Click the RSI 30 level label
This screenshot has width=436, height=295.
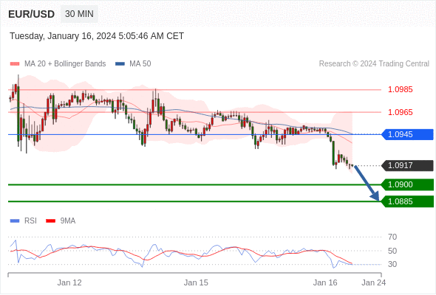[x=392, y=264]
